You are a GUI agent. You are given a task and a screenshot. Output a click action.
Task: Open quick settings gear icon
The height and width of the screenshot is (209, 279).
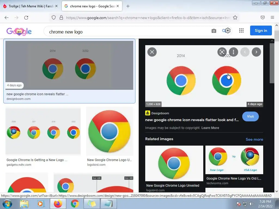[228, 30]
